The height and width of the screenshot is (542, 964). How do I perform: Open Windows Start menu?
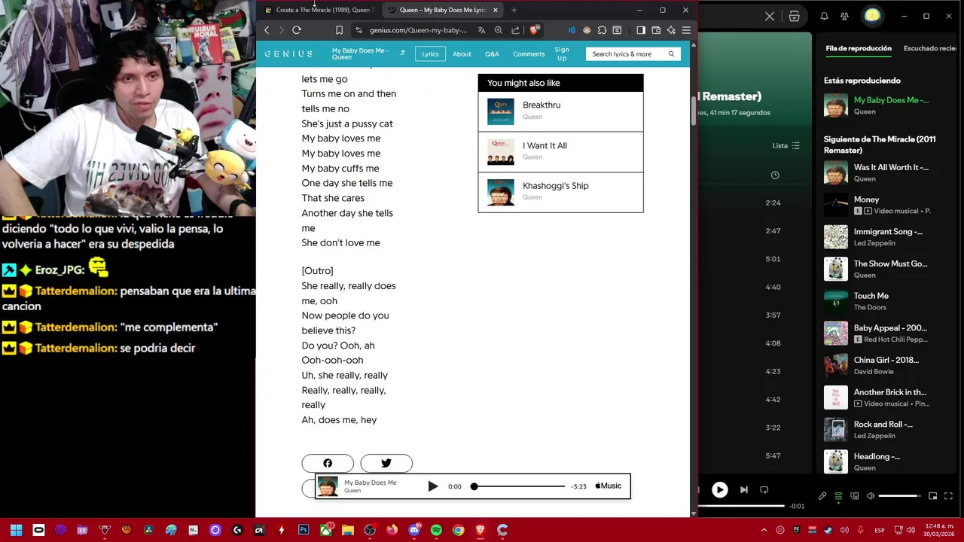pyautogui.click(x=16, y=530)
